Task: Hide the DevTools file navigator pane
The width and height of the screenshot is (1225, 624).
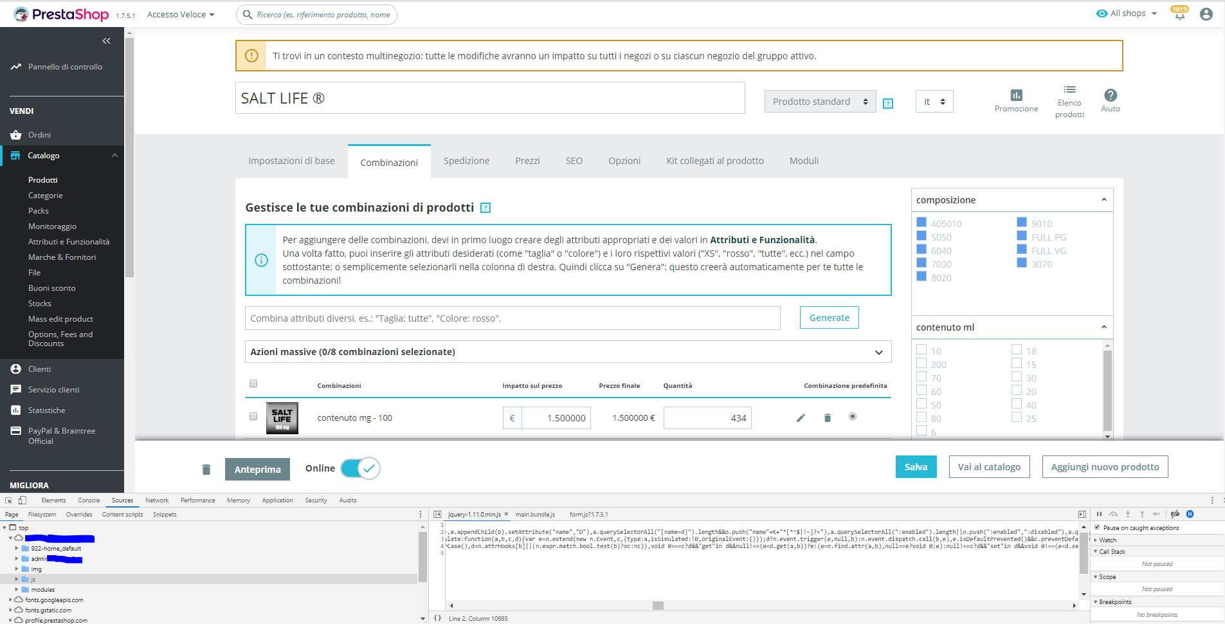Action: 437,514
